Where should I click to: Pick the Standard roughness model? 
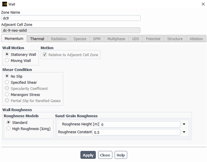9,122
